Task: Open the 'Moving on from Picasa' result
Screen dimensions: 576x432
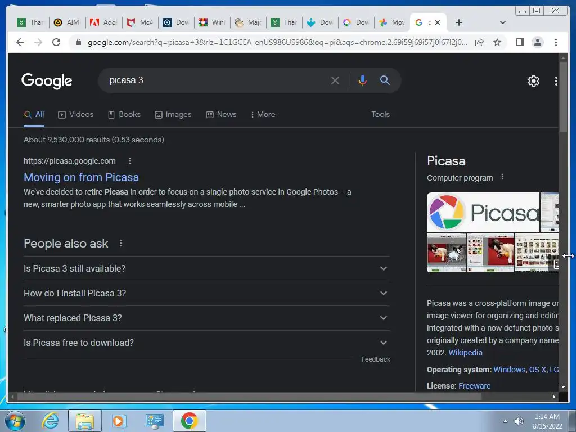Action: pyautogui.click(x=81, y=177)
